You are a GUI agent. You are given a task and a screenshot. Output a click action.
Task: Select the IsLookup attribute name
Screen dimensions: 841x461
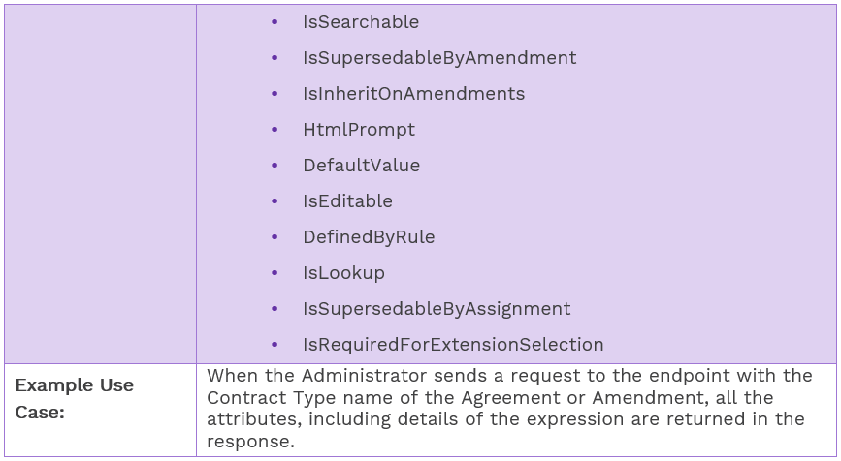pos(343,273)
